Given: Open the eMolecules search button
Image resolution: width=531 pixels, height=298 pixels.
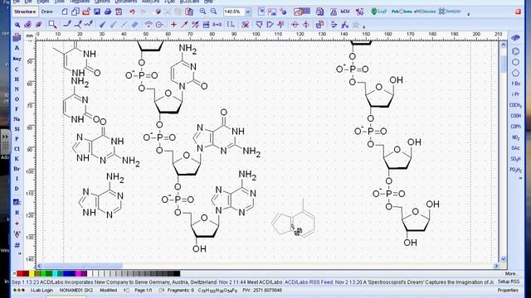Looking at the screenshot, I should tap(425, 12).
